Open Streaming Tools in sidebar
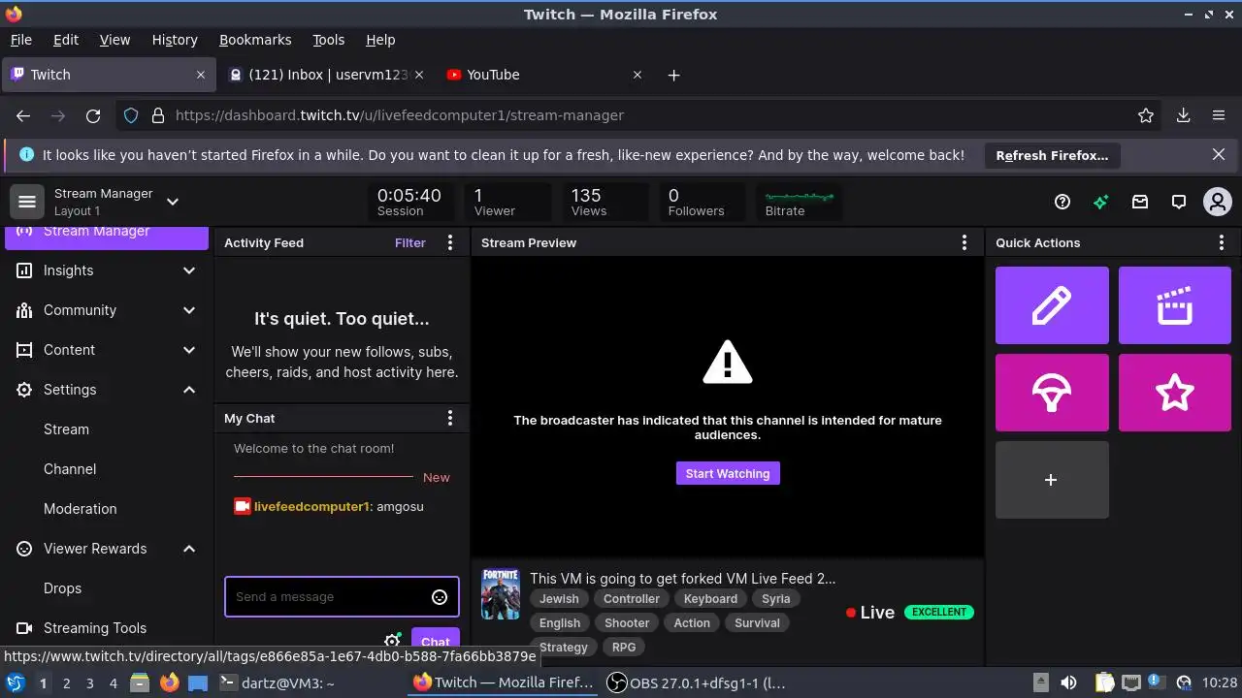 coord(95,628)
